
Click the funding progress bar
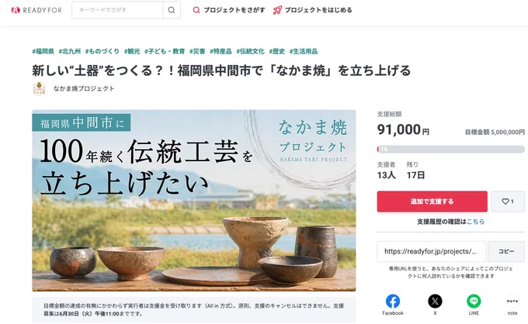coord(451,149)
